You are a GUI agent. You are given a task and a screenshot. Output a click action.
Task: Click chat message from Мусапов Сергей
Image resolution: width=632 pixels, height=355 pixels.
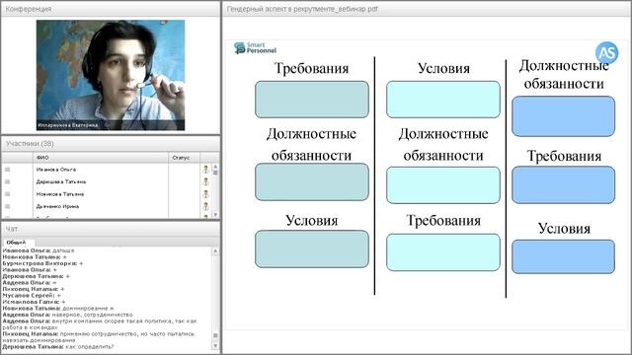(32, 296)
